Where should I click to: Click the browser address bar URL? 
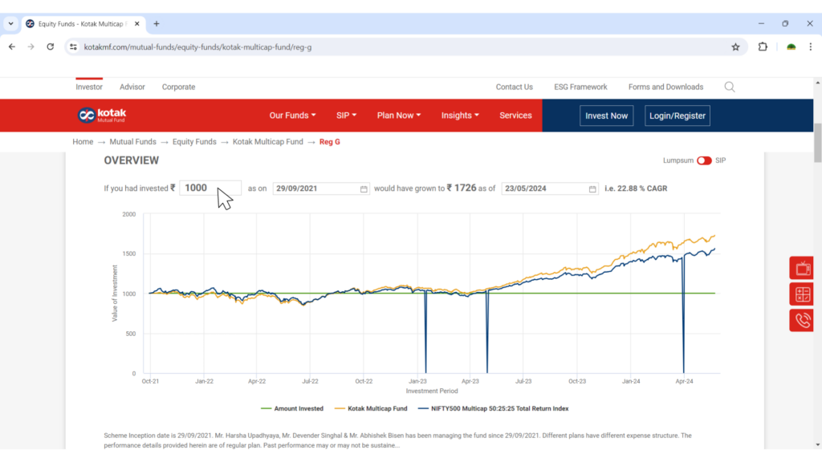pos(197,47)
